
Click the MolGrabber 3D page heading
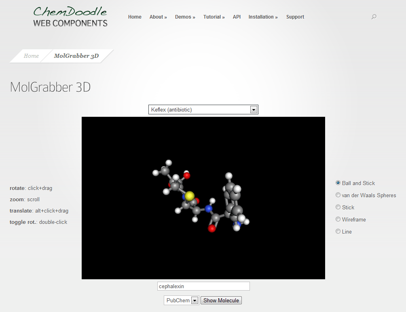coord(50,87)
